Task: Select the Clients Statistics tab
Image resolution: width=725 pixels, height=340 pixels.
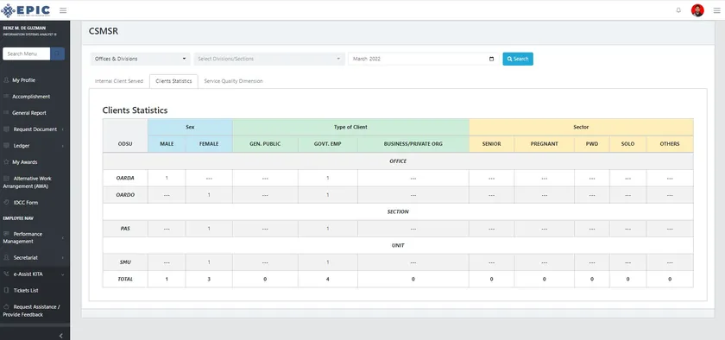Action: point(173,81)
